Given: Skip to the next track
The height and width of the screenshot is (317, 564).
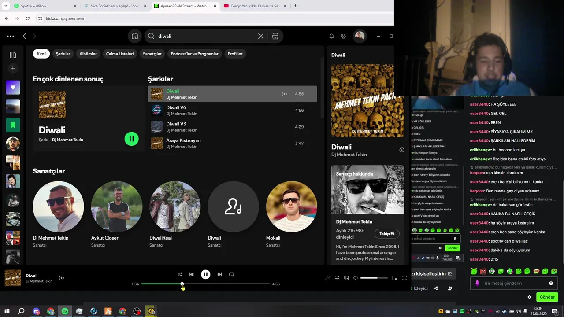Looking at the screenshot, I should coord(219,274).
